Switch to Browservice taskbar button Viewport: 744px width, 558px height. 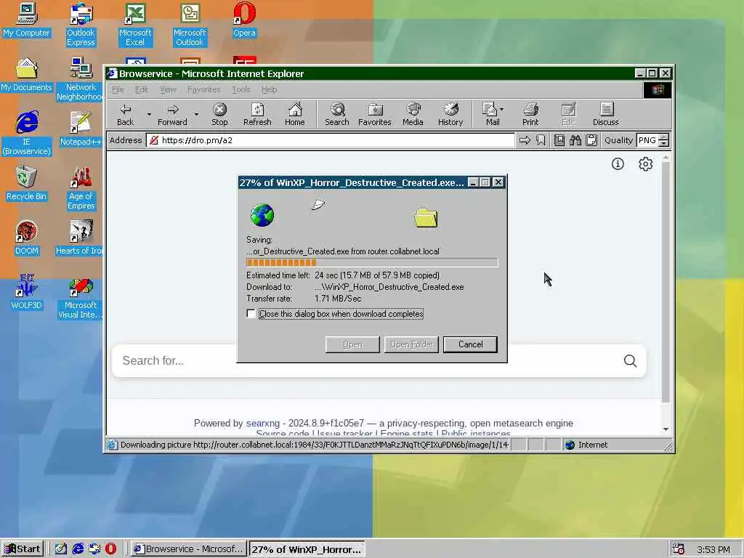(190, 549)
